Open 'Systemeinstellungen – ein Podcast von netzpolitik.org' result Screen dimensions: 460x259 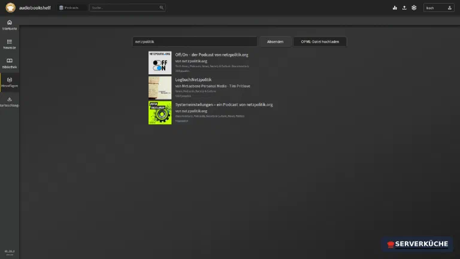[x=224, y=104]
